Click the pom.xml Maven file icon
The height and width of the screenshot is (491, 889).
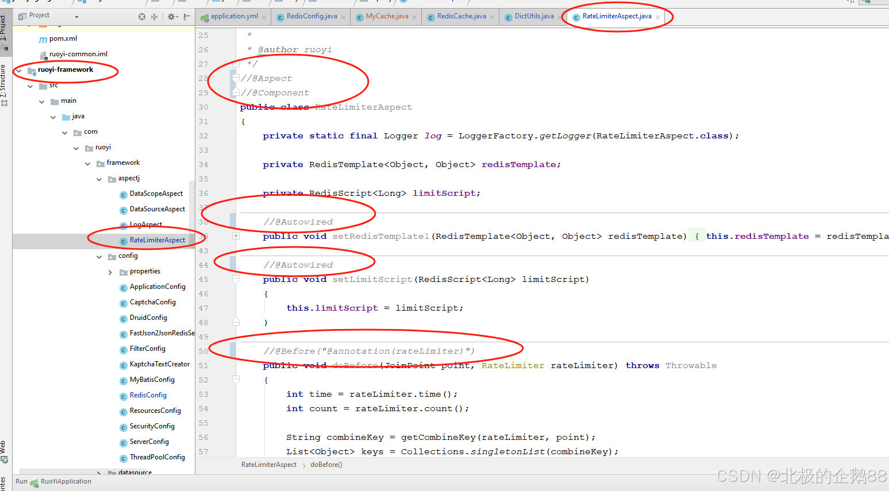tap(43, 40)
